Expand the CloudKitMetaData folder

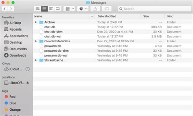[36, 41]
